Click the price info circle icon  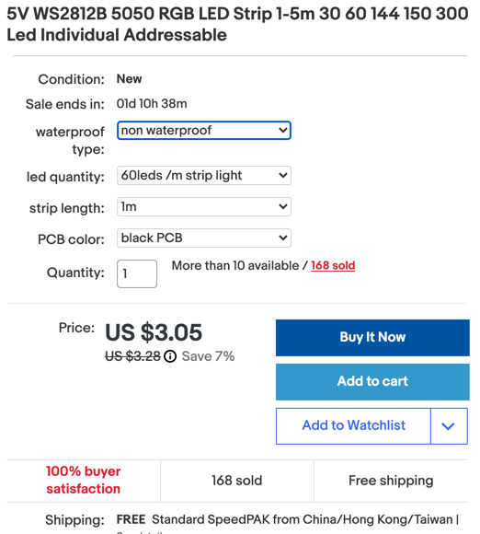tap(170, 356)
